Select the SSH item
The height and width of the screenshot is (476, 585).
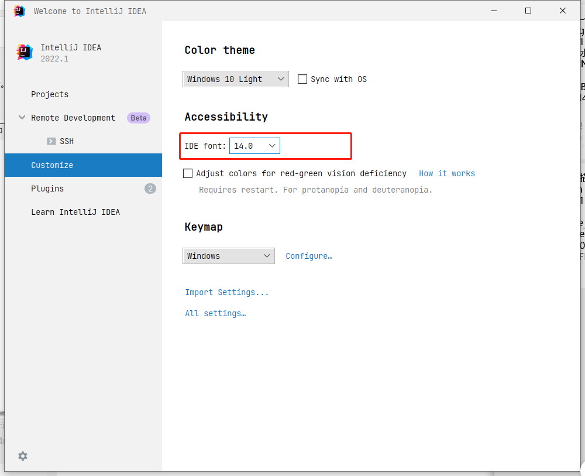point(83,141)
